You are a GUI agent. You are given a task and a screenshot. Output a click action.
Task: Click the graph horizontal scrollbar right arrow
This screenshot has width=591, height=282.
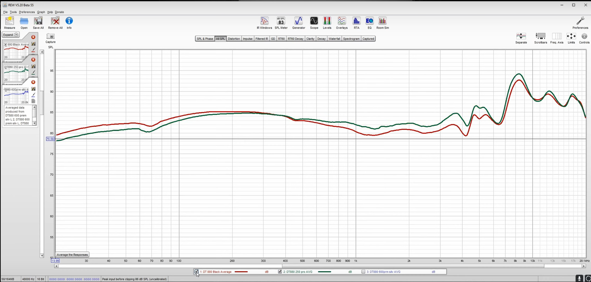coord(584,266)
